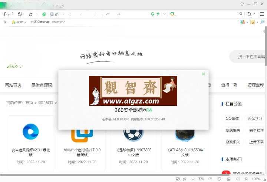Click the blue magnifier extension icon
Image resolution: width=267 pixels, height=182 pixels.
[x=263, y=22]
